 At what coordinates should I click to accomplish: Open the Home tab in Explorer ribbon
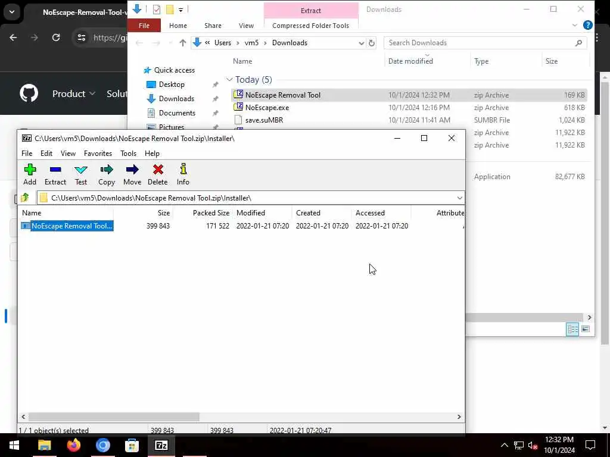178,26
